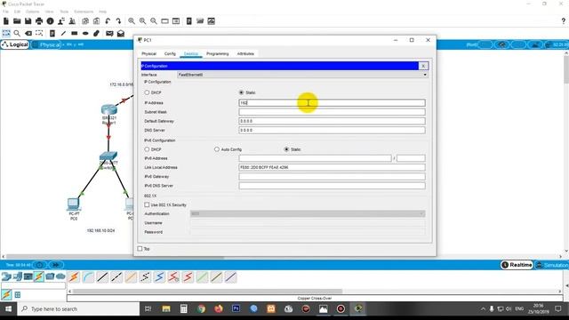Screen dimensions: 569x320
Task: Switch to the Config tab in PC1
Action: [170, 53]
